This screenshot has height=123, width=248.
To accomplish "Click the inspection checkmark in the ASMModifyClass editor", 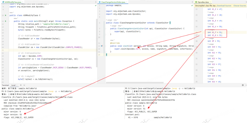I will click(x=96, y=6).
